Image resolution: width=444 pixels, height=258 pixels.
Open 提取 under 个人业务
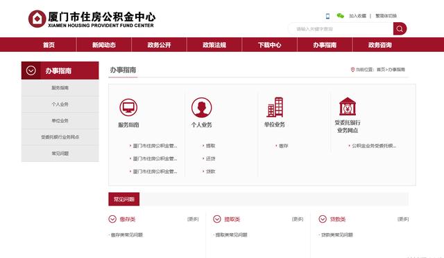(210, 146)
